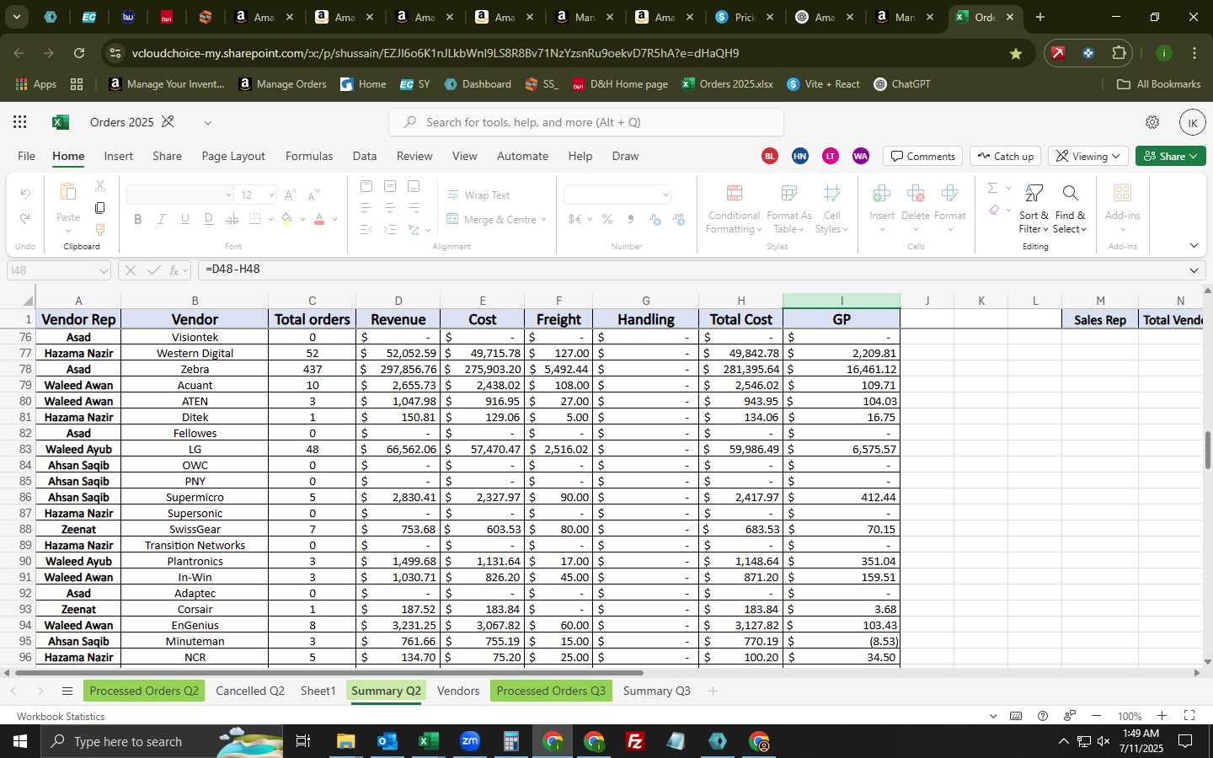The height and width of the screenshot is (758, 1213).
Task: Bookmark this page with star icon
Action: (x=1016, y=53)
